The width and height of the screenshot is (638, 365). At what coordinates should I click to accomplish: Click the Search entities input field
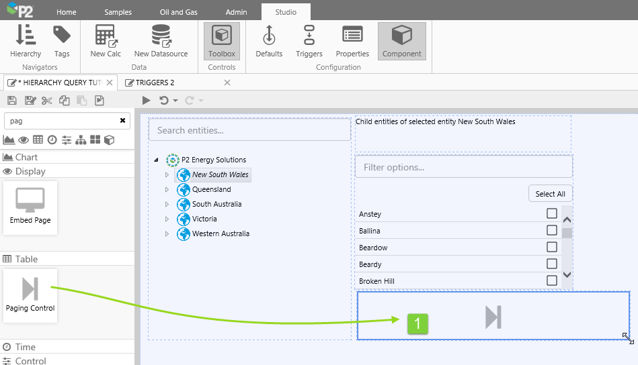[x=249, y=130]
